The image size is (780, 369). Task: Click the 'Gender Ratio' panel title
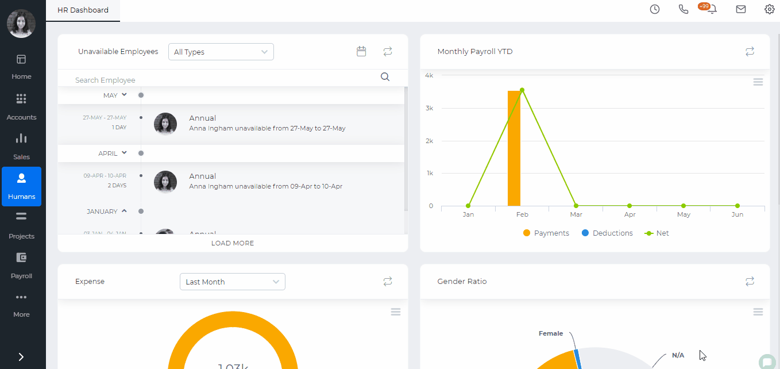coord(462,281)
